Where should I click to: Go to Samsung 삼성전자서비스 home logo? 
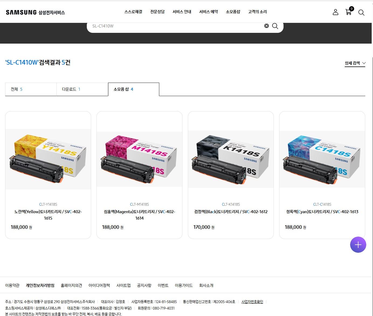coord(35,12)
